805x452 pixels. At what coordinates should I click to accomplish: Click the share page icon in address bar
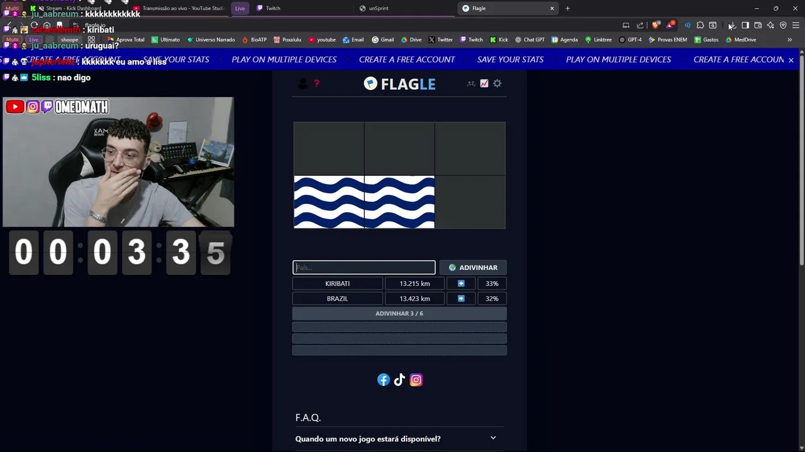pyautogui.click(x=640, y=25)
